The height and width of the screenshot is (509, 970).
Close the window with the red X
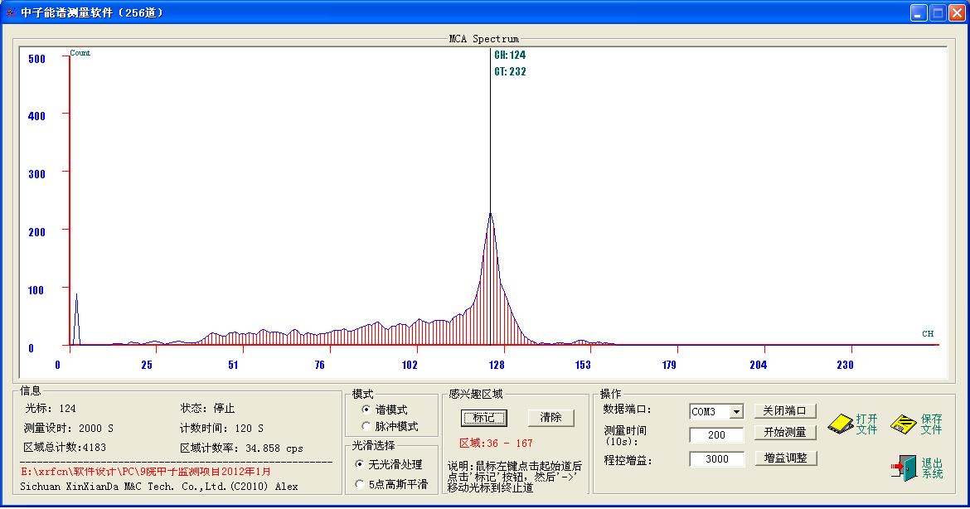tap(956, 12)
